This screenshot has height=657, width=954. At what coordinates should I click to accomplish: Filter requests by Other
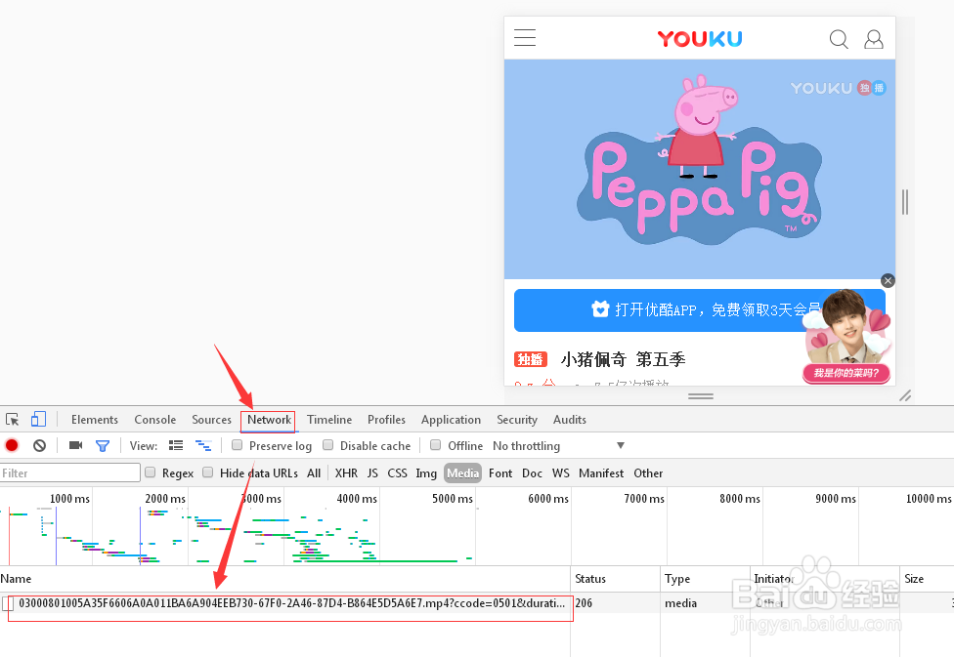click(x=648, y=472)
